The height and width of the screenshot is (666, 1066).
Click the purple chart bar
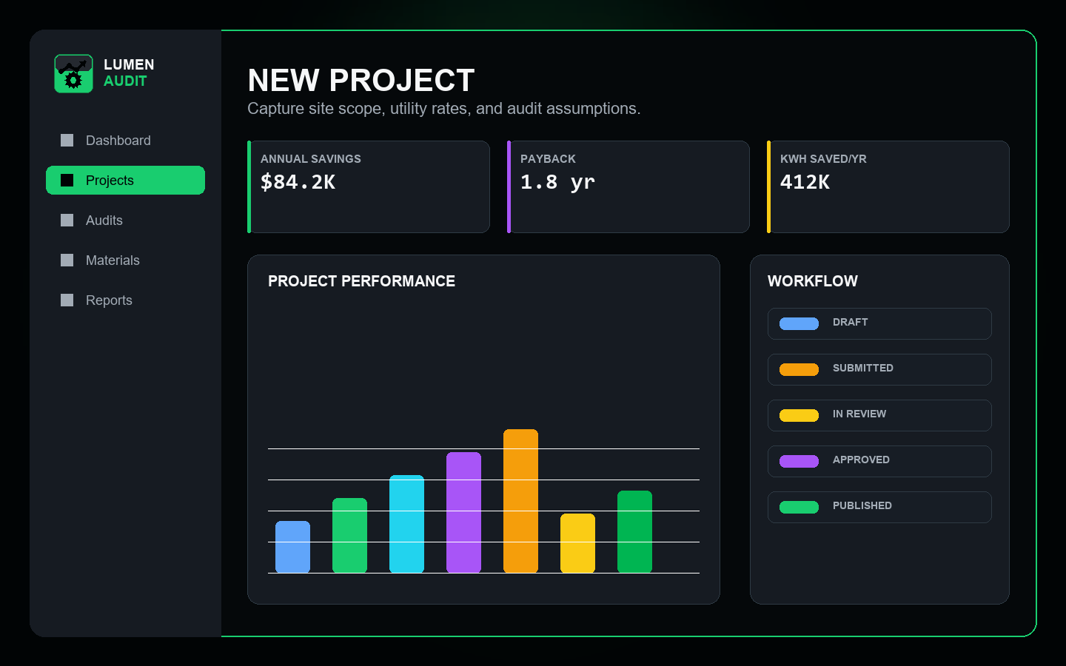click(463, 512)
